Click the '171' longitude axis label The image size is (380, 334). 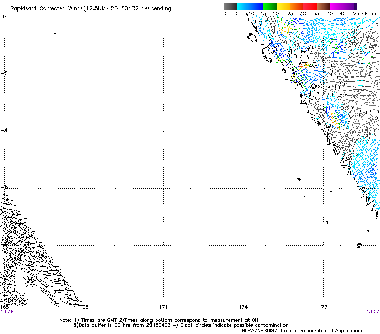[x=163, y=307]
